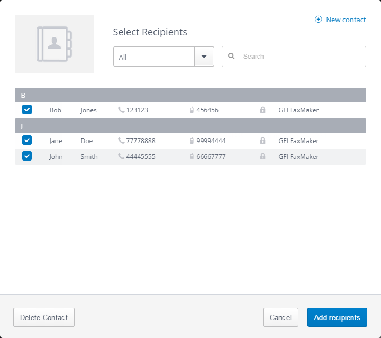Image resolution: width=381 pixels, height=338 pixels.
Task: Click the address book contact icon
Action: pyautogui.click(x=54, y=44)
